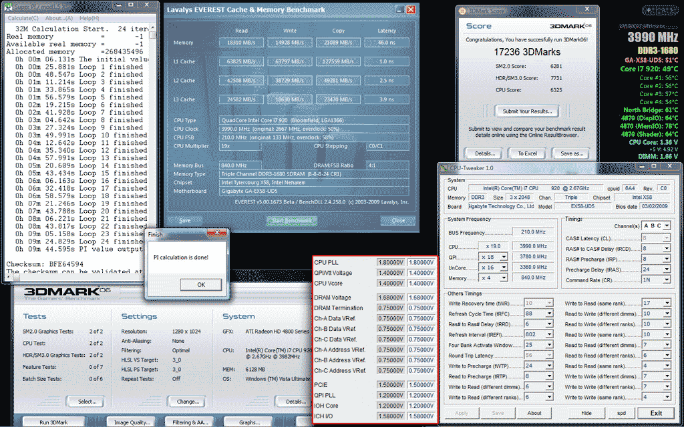Image resolution: width=684 pixels, height=427 pixels.
Task: Click the EVEREST CPU Type field
Action: pyautogui.click(x=314, y=120)
